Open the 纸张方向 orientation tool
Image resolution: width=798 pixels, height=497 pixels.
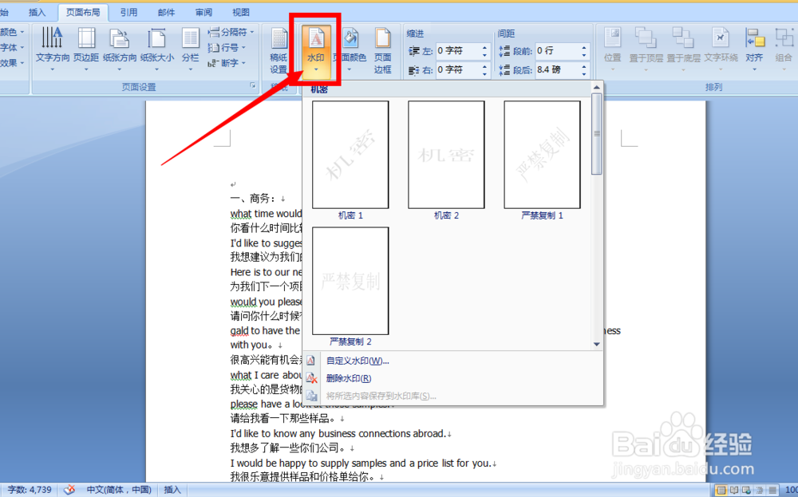(x=120, y=49)
